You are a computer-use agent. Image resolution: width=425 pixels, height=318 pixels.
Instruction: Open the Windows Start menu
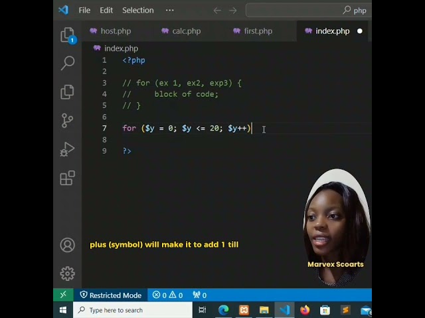[x=63, y=310]
